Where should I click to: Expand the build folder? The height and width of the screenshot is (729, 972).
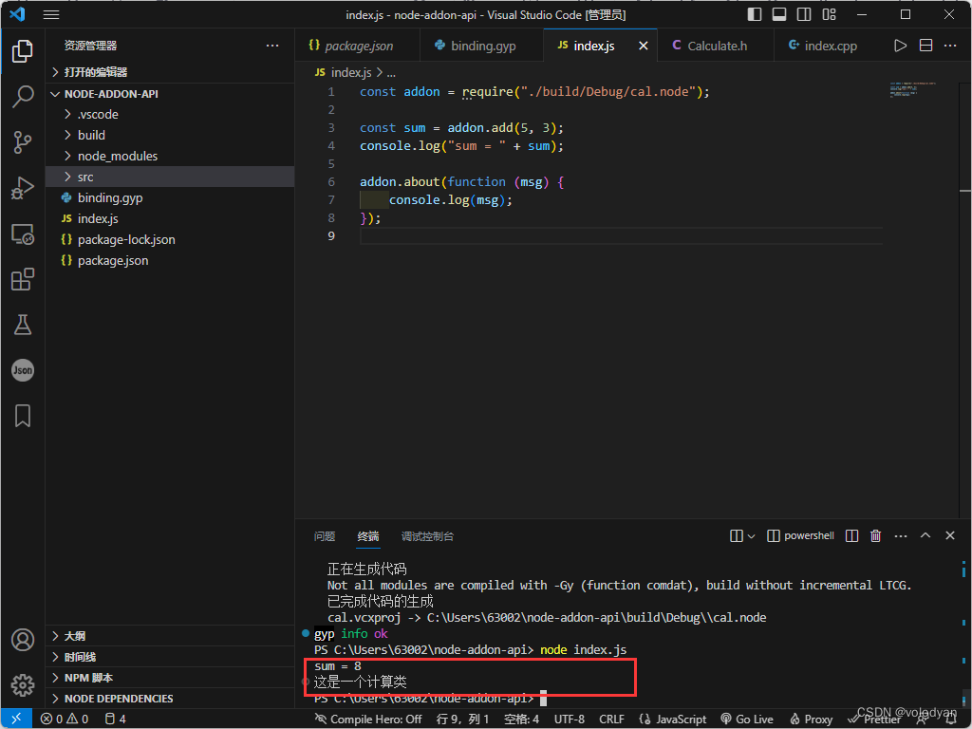click(x=170, y=135)
